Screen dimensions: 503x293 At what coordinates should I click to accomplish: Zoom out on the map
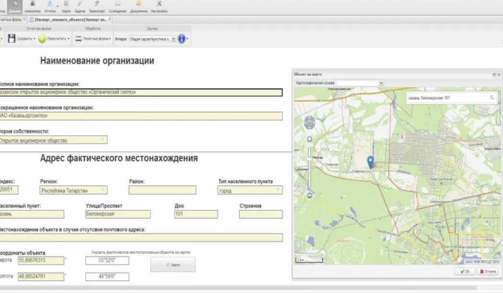pyautogui.click(x=310, y=195)
